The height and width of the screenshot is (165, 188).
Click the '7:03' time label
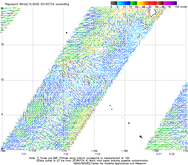click(98, 154)
